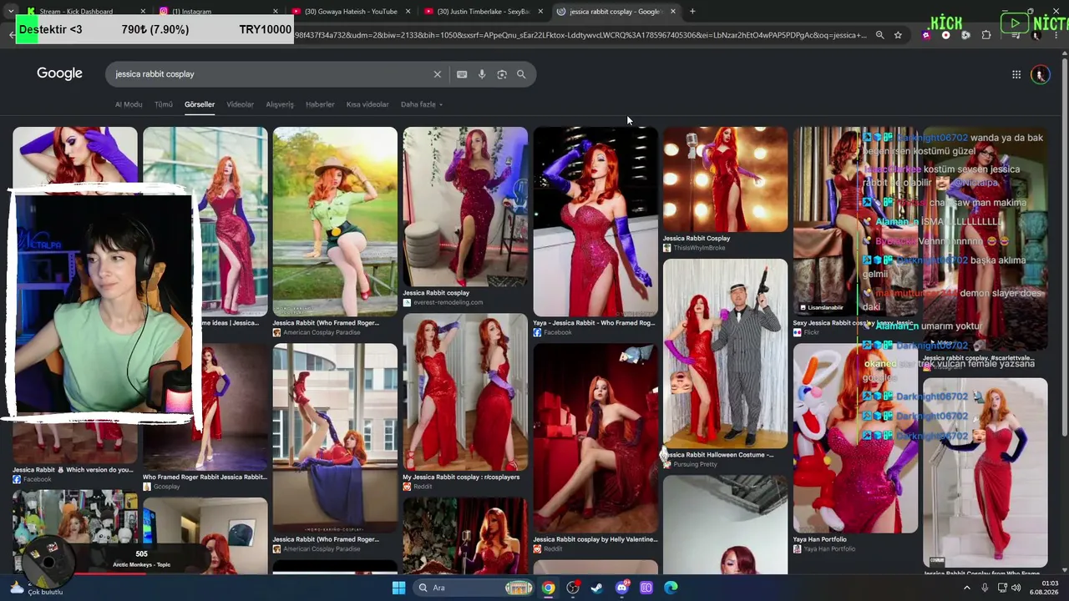Screen dimensions: 1069x601
Task: Open the 'Helly Valentine' Jessica Rabbit image
Action: click(x=595, y=438)
